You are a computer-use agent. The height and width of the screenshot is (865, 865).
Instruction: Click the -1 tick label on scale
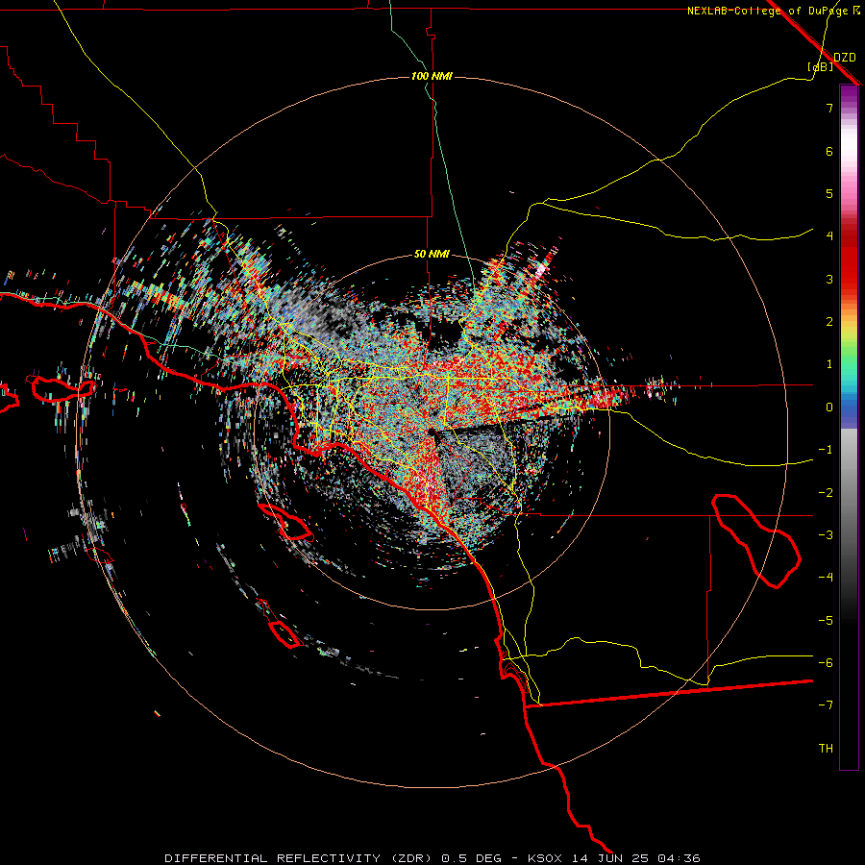826,450
